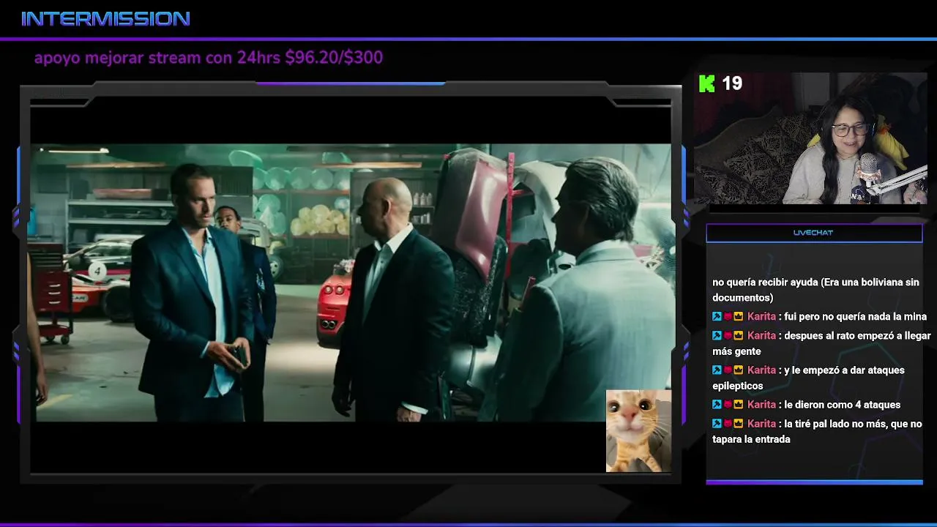Click the donation goal text '$96.20/$300'
This screenshot has width=937, height=527.
pyautogui.click(x=334, y=57)
